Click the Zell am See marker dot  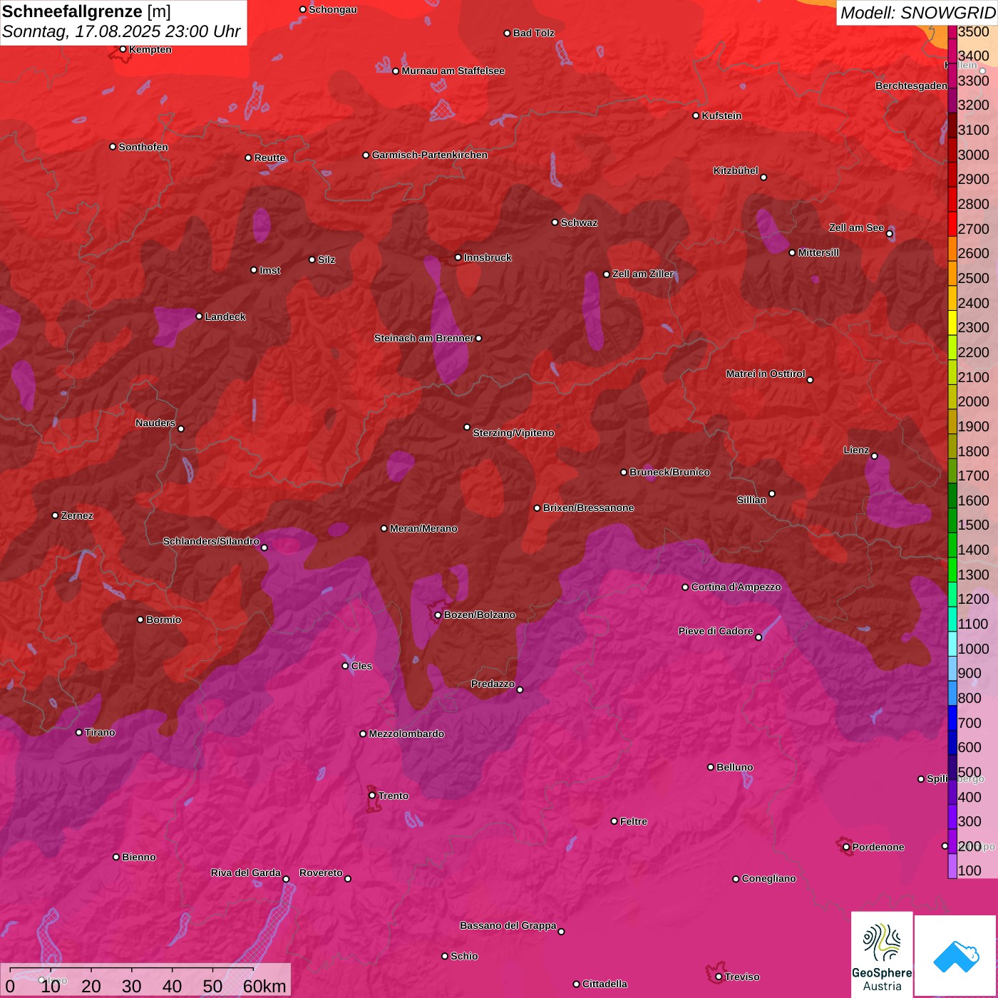click(889, 234)
